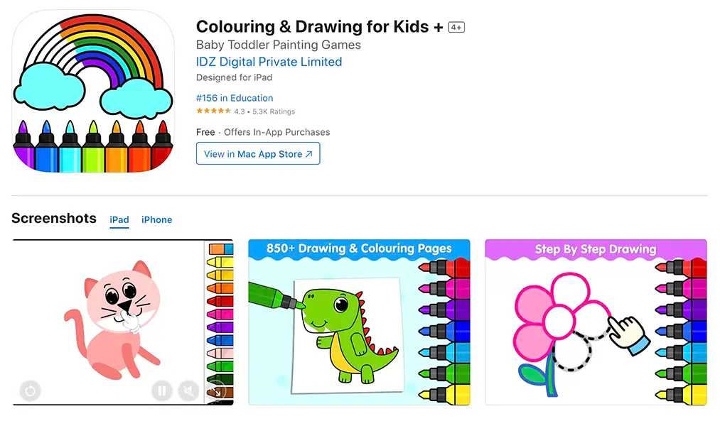Open the 850+ Drawing & Colouring Pages screenshot

tap(358, 323)
